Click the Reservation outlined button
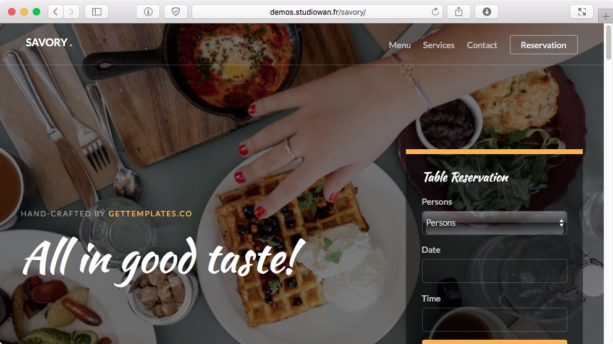The height and width of the screenshot is (344, 613). 543,45
